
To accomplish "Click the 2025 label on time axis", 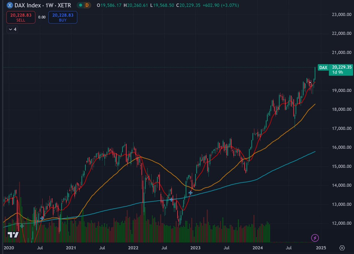I will [x=321, y=248].
